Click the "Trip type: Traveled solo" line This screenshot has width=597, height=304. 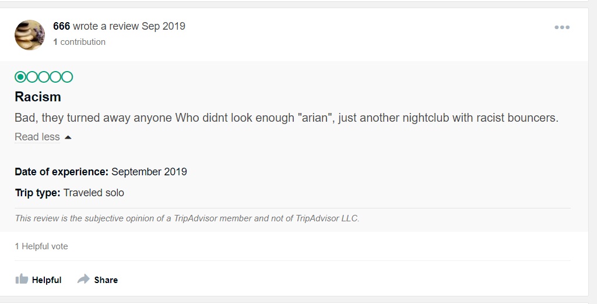pyautogui.click(x=69, y=192)
